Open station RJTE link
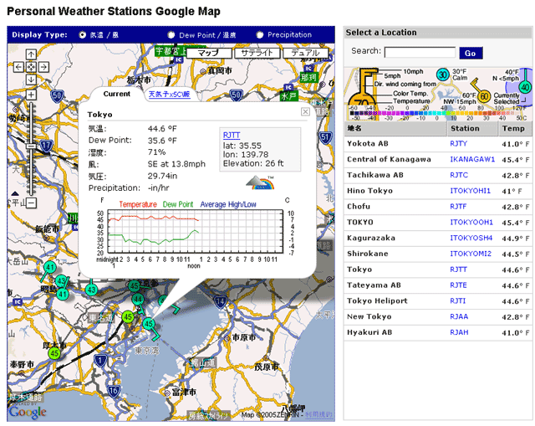The width and height of the screenshot is (535, 426). point(458,285)
